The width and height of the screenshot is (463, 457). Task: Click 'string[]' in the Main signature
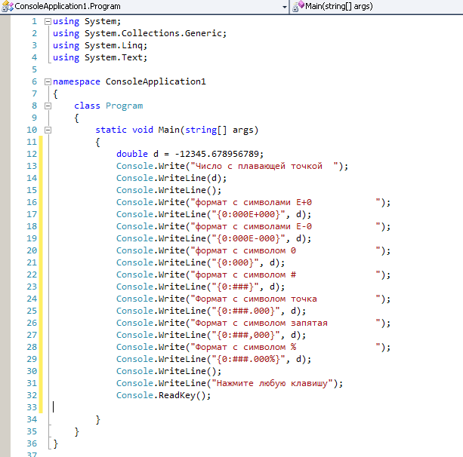click(205, 130)
